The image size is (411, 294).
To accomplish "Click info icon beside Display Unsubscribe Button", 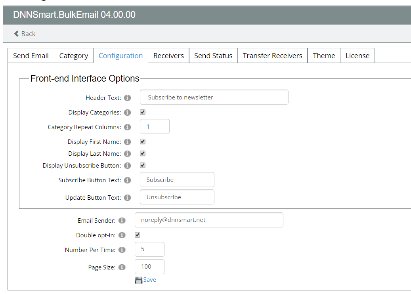I will [x=127, y=166].
